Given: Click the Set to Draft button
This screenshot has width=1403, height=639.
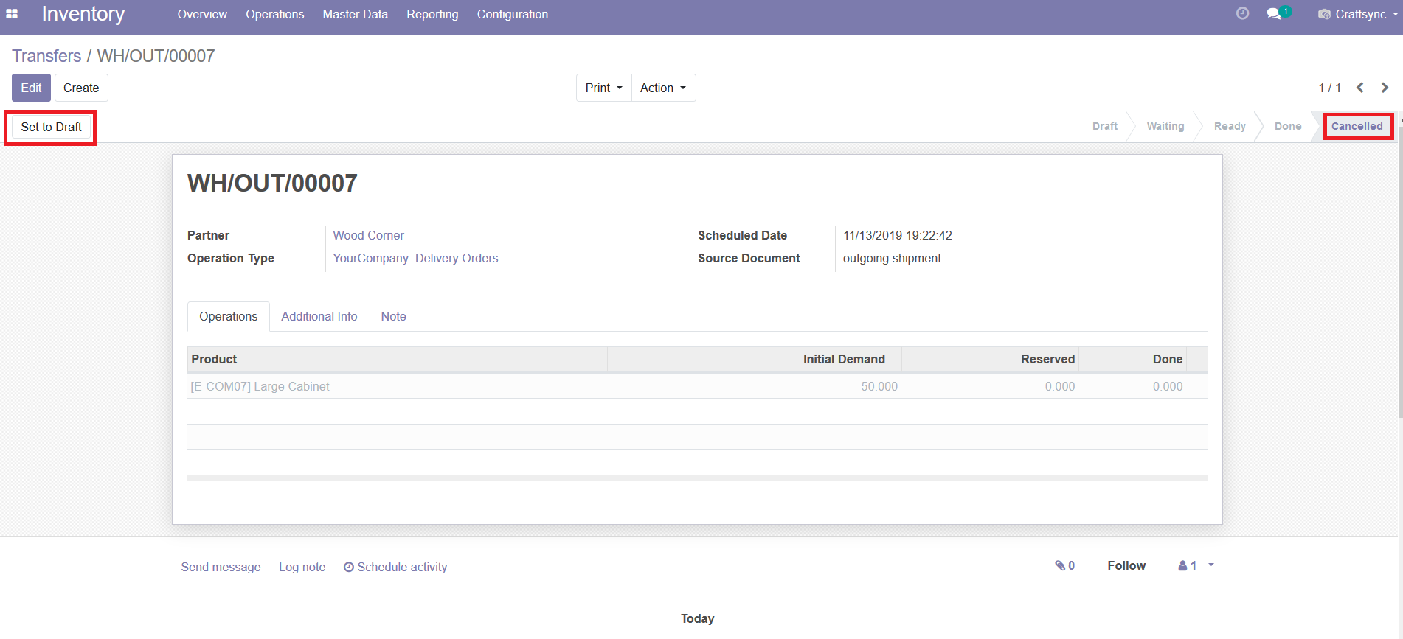Looking at the screenshot, I should coord(51,127).
